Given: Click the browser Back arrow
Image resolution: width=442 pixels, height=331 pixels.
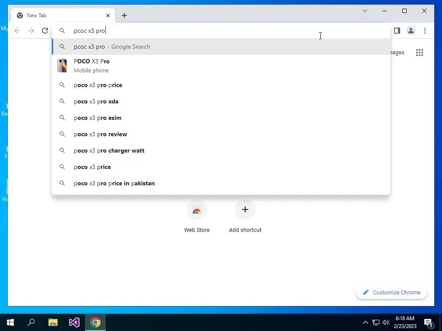Looking at the screenshot, I should (x=17, y=31).
